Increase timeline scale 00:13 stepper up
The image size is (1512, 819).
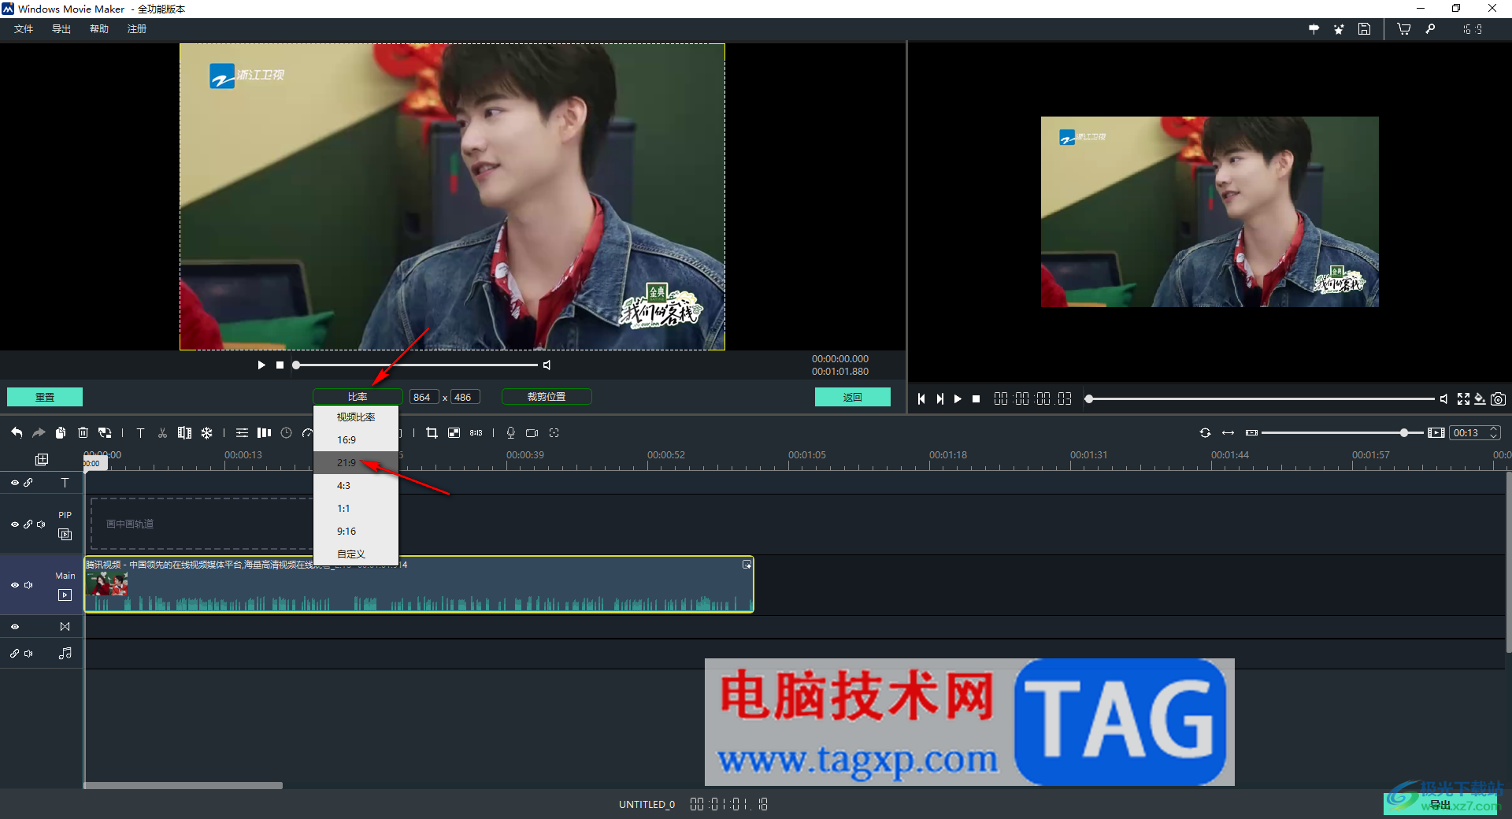[x=1493, y=429]
